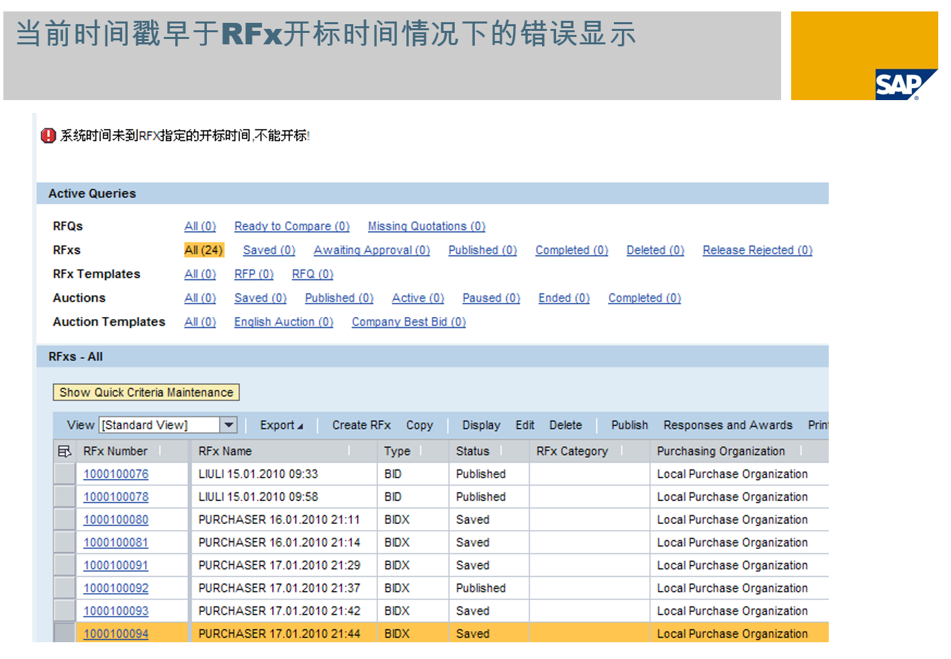Open Auctions Paused (0) query
The height and width of the screenshot is (659, 951).
(x=491, y=298)
